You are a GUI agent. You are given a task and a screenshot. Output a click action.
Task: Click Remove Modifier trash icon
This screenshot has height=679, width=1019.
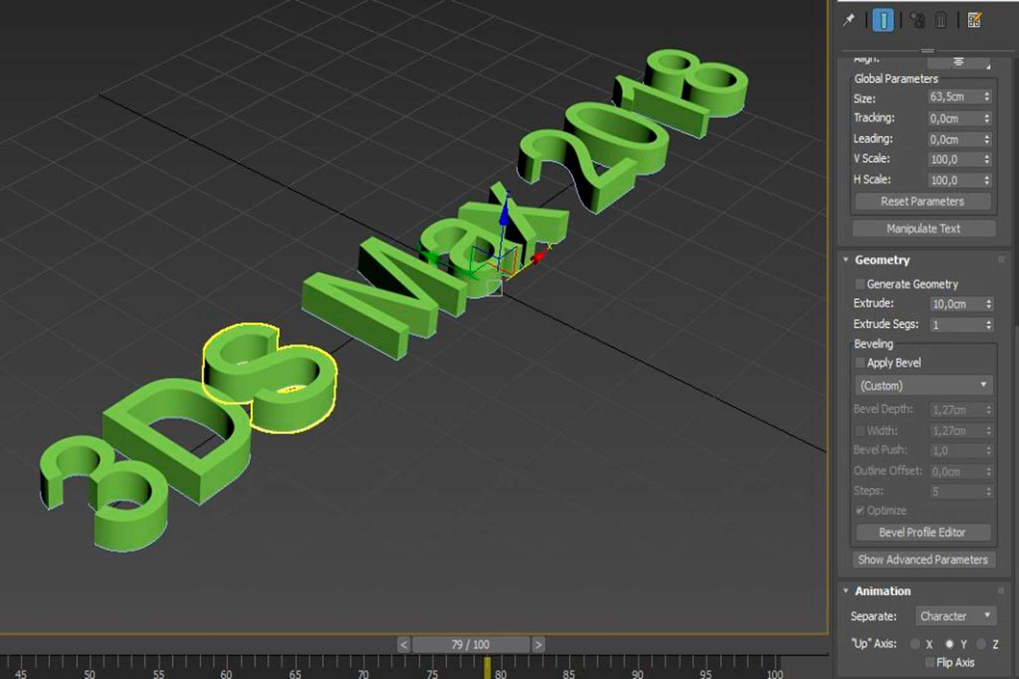pyautogui.click(x=941, y=20)
